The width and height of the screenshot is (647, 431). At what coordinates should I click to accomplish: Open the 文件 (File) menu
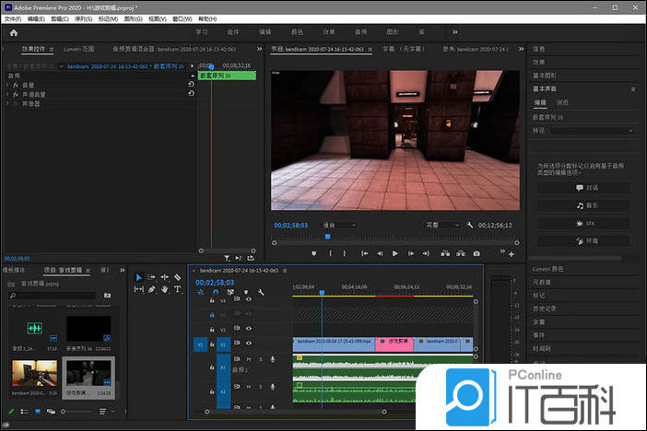[12, 18]
